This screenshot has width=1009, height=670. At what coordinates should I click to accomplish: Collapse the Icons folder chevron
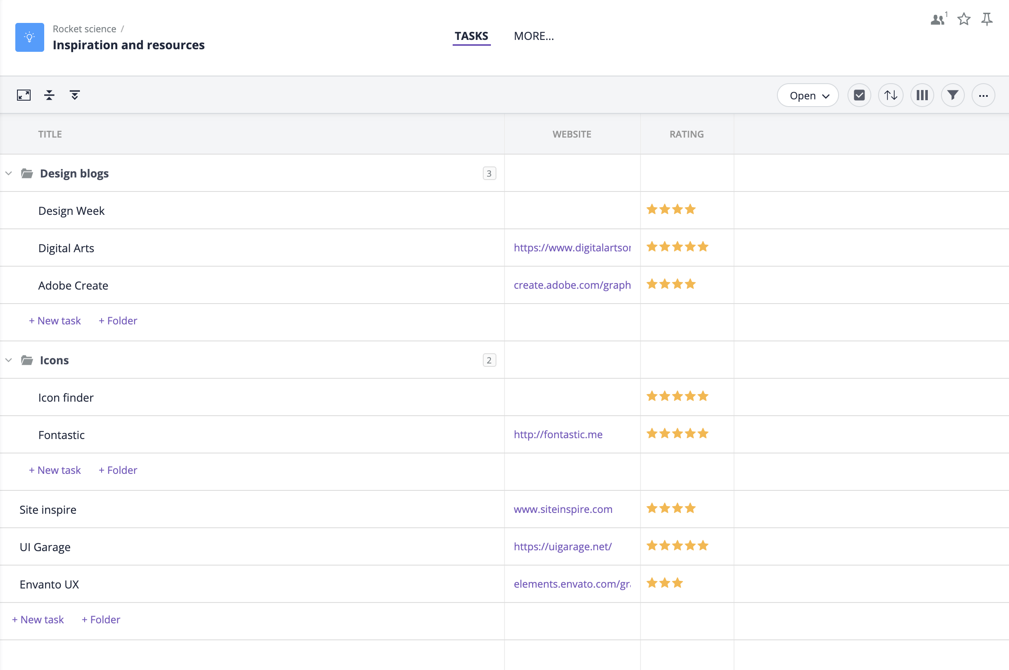click(9, 360)
